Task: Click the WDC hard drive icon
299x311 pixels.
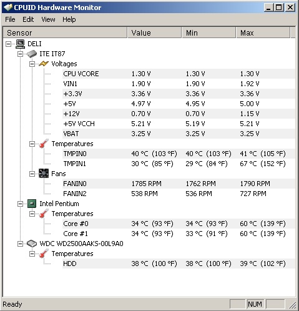Action: click(32, 244)
